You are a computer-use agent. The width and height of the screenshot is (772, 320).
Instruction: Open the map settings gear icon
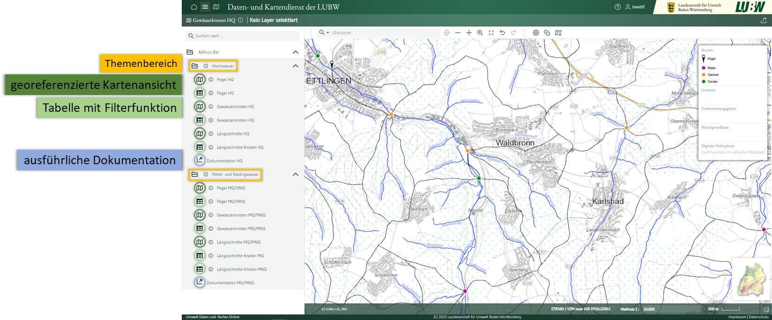pos(536,33)
